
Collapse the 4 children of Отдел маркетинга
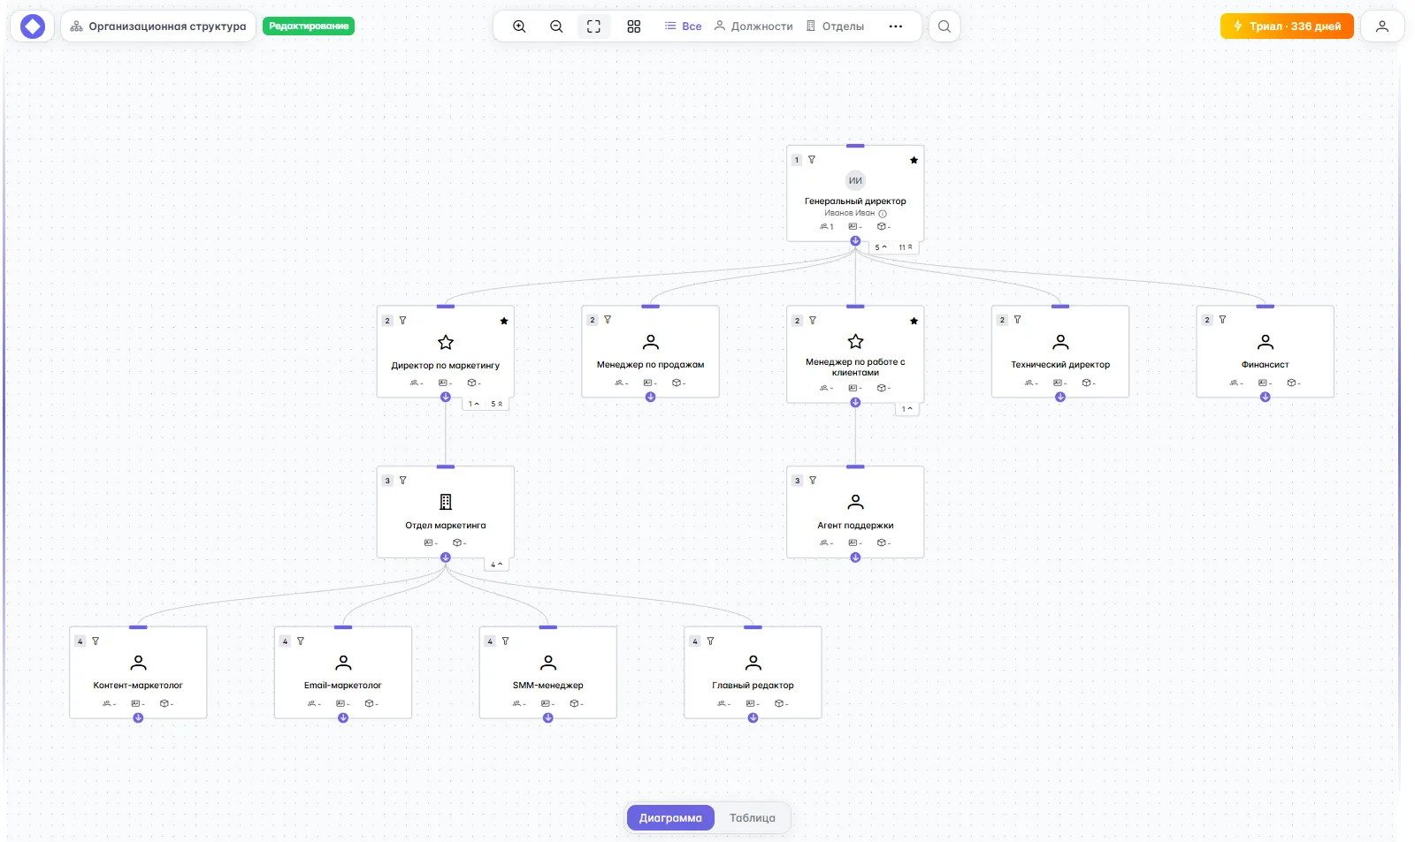point(497,565)
